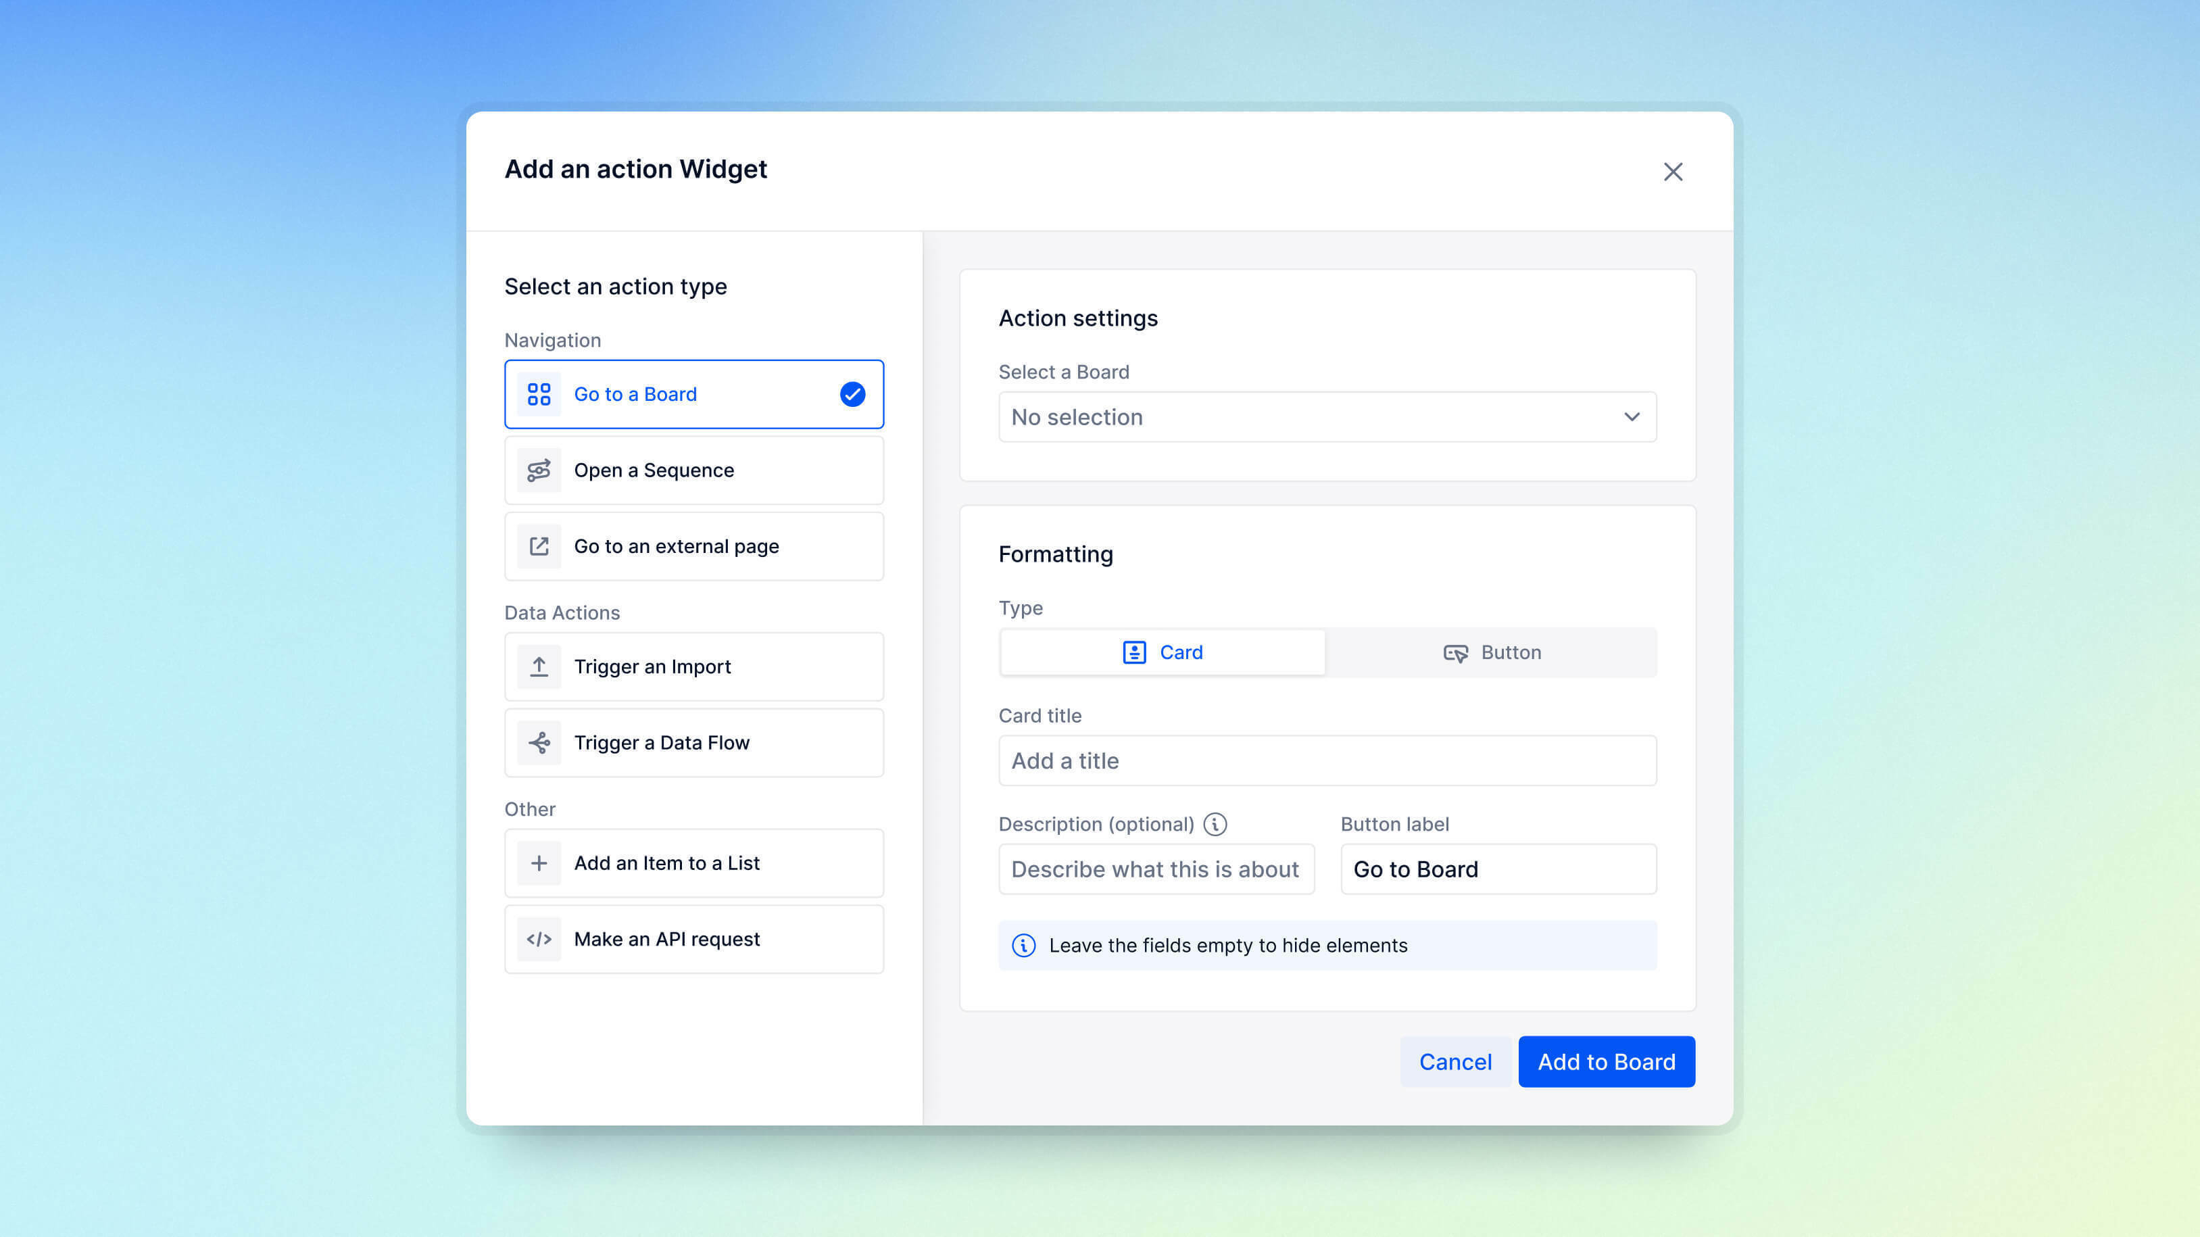This screenshot has width=2200, height=1237.
Task: Choose Make an API request action
Action: tap(693, 939)
